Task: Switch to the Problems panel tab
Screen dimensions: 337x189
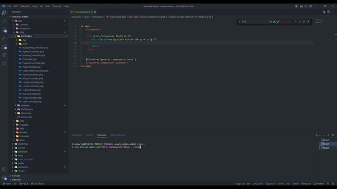Action: 77,135
